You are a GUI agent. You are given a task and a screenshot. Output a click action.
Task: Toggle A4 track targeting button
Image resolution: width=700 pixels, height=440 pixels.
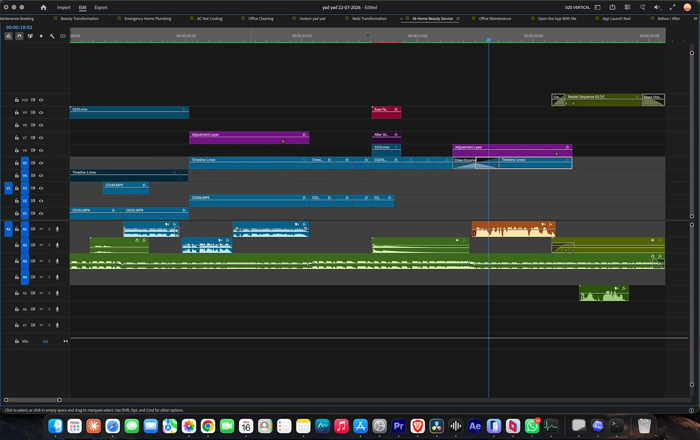(x=24, y=277)
